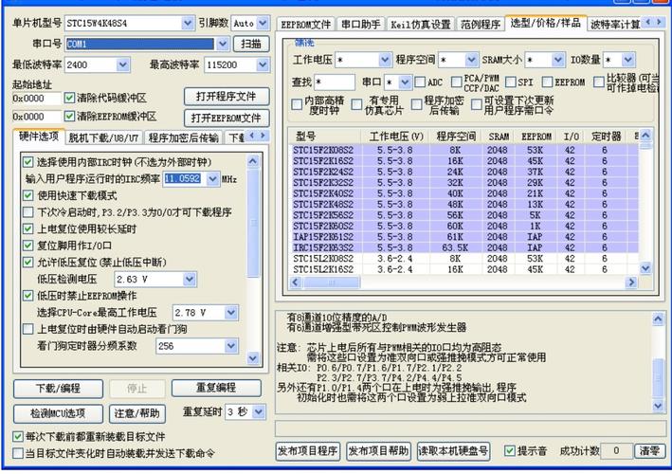
Task: Open the IRC frequency 11.0592 dropdown
Action: [x=212, y=179]
